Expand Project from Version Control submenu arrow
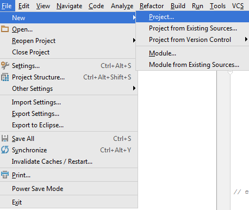 246,39
